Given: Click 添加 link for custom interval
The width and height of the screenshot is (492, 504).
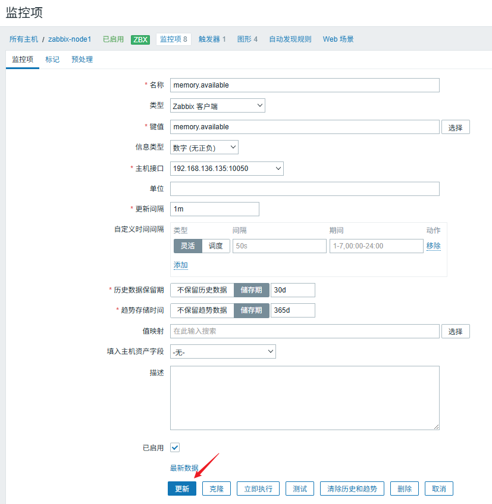Looking at the screenshot, I should point(181,265).
